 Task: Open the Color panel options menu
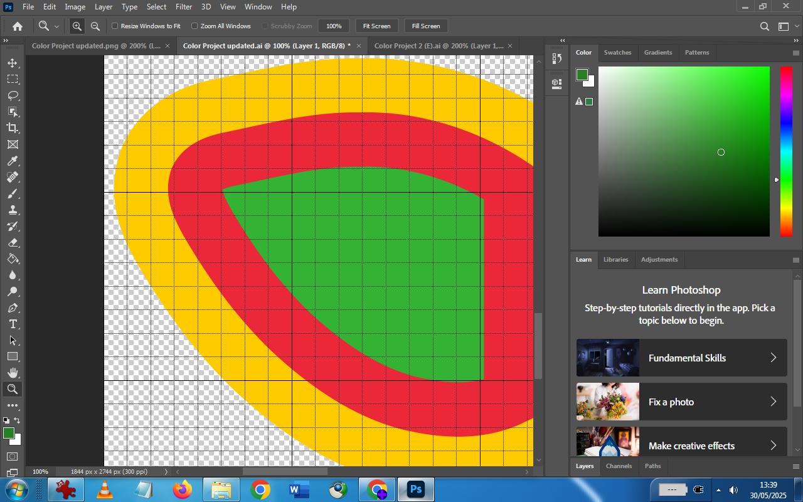tap(796, 53)
